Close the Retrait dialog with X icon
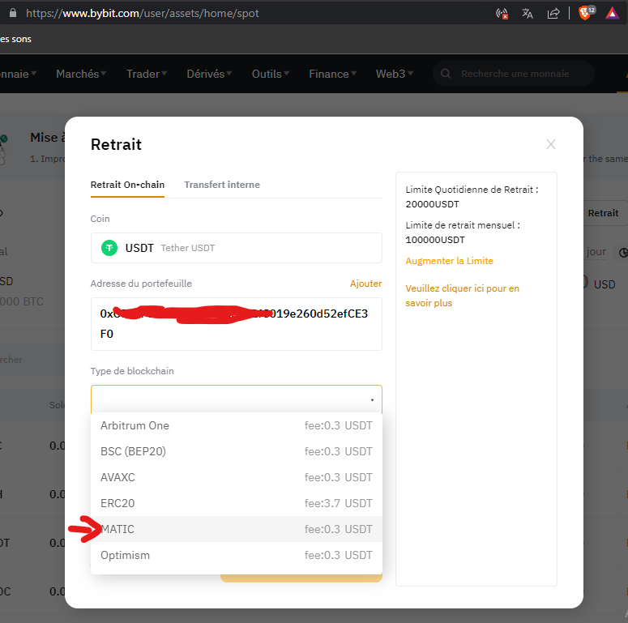This screenshot has width=628, height=623. pos(551,144)
